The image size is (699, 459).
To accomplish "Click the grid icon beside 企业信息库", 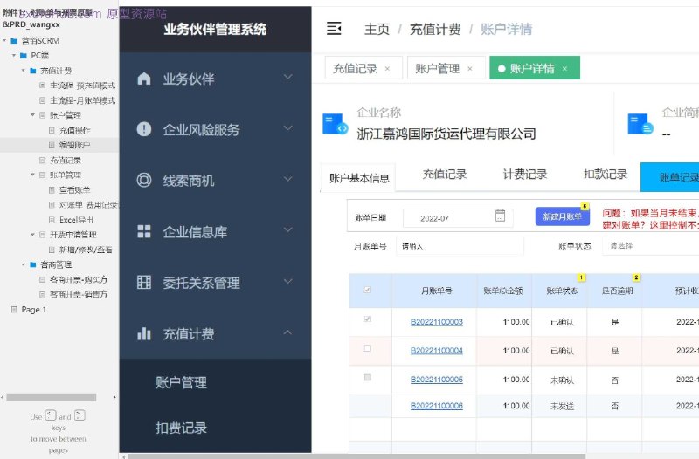I will (144, 231).
